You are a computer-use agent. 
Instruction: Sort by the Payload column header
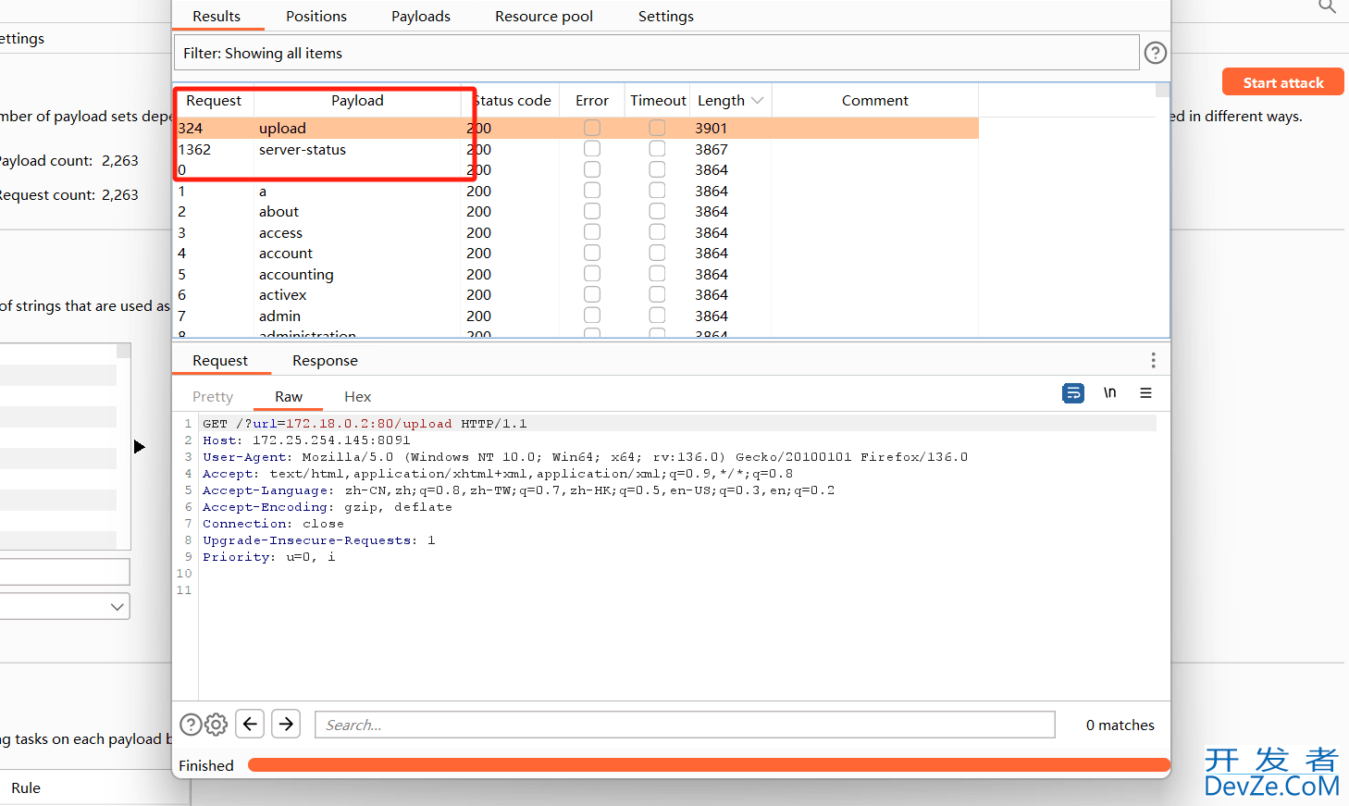coord(357,101)
